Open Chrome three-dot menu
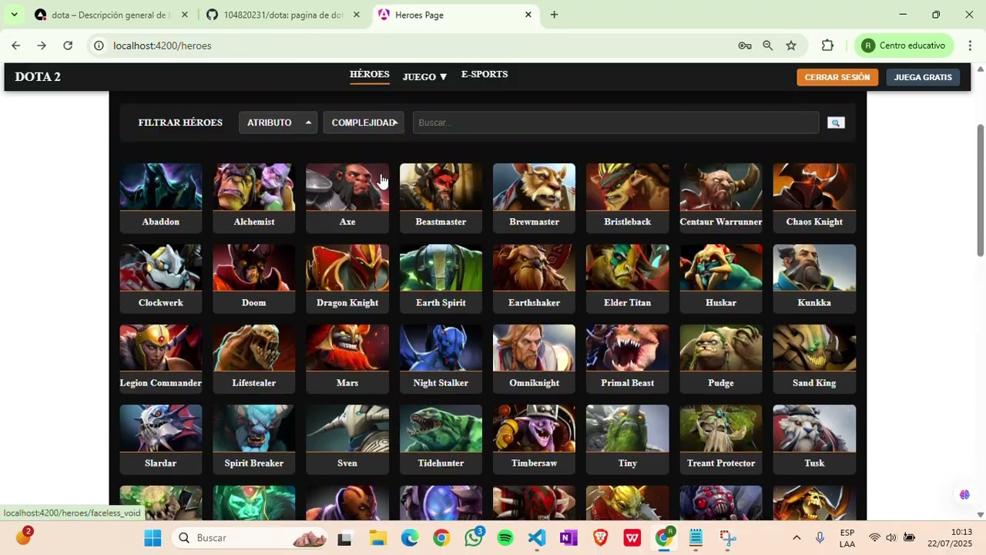 coord(970,45)
